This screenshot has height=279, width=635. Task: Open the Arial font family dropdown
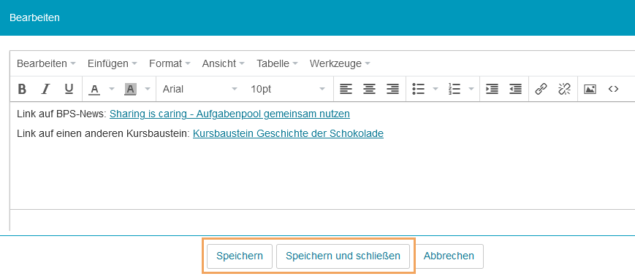point(200,89)
